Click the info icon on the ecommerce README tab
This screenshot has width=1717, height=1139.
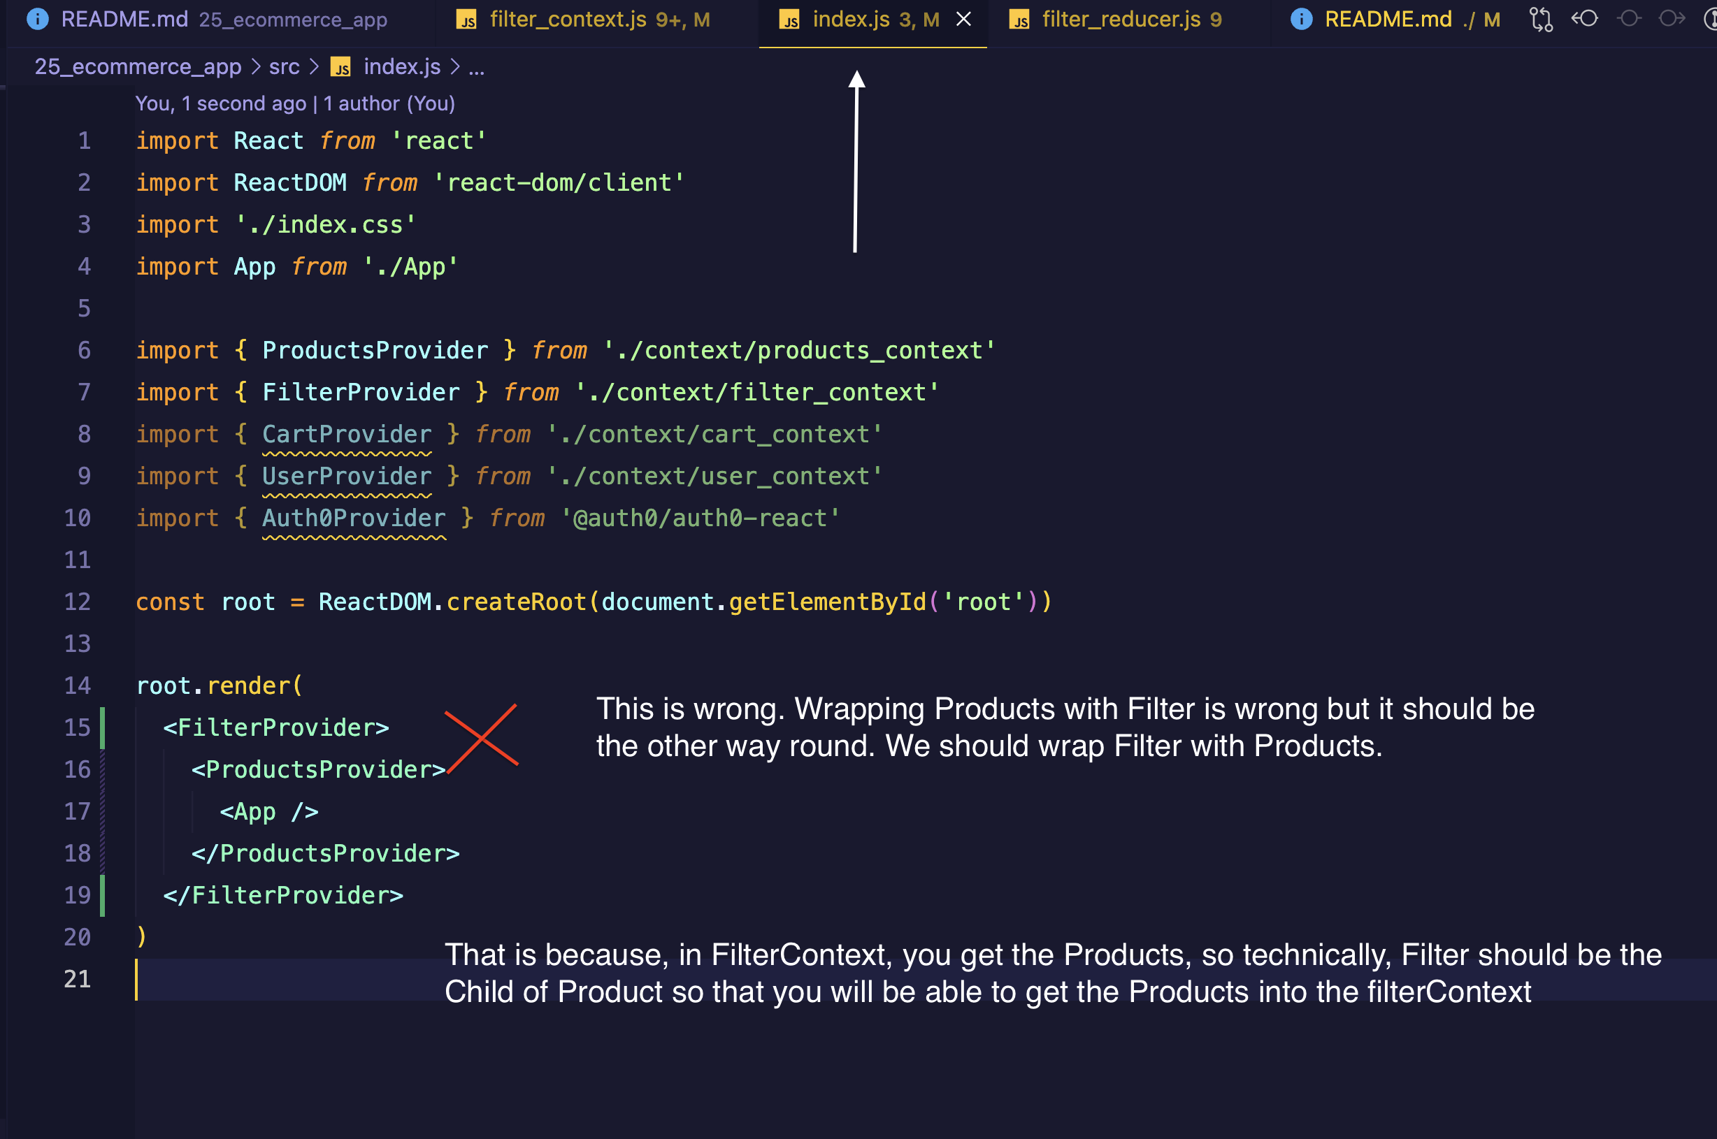click(38, 20)
